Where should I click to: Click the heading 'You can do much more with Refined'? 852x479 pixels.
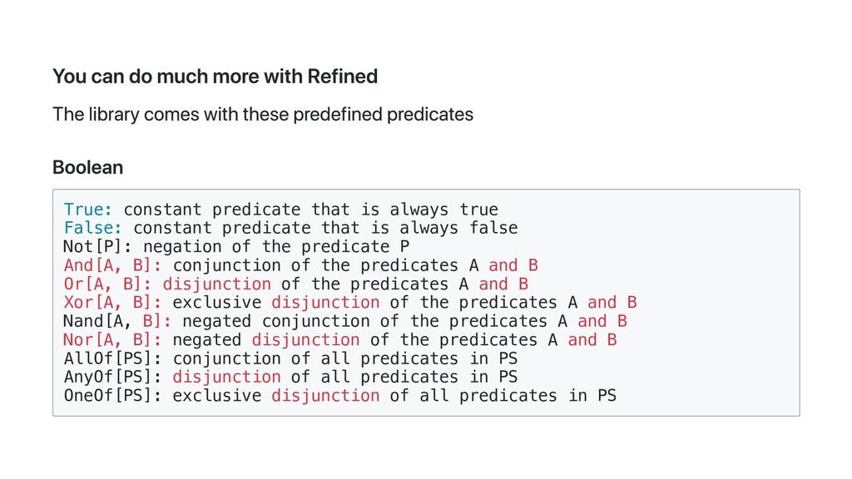point(215,77)
